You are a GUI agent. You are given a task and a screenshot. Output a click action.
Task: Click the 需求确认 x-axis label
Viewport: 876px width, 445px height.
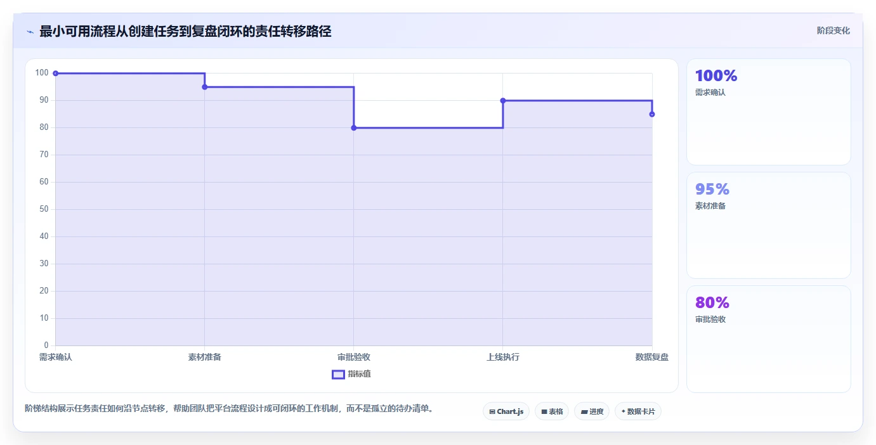pos(56,357)
